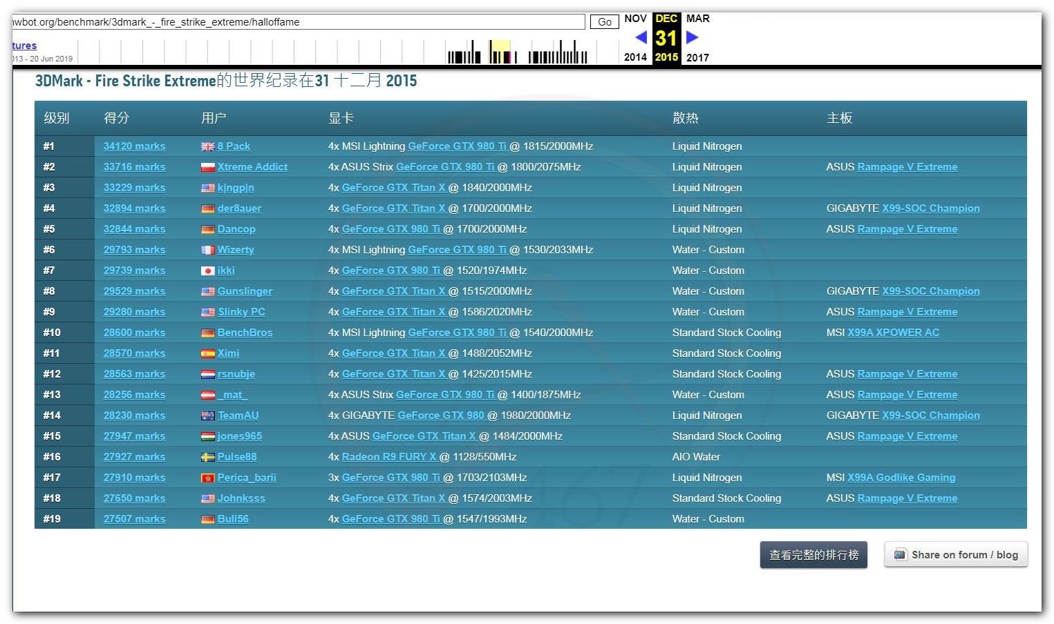This screenshot has width=1054, height=624.
Task: Click the German flag beside der8auer
Action: coord(207,208)
